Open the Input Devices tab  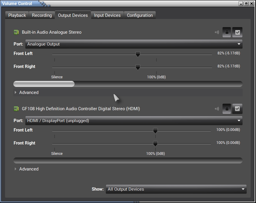click(107, 15)
